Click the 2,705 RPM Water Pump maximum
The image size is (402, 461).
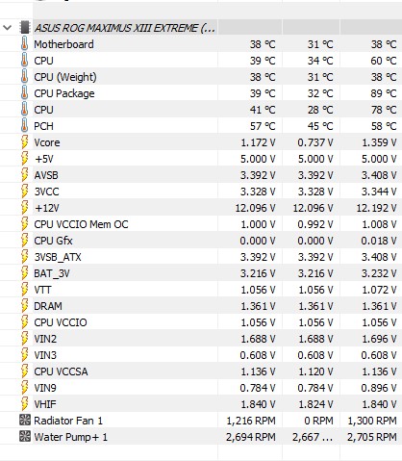(372, 437)
